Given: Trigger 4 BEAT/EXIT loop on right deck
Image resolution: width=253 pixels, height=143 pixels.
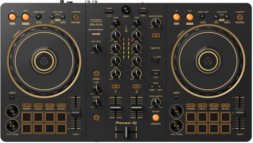Looking at the screenshot, I should (x=203, y=17).
